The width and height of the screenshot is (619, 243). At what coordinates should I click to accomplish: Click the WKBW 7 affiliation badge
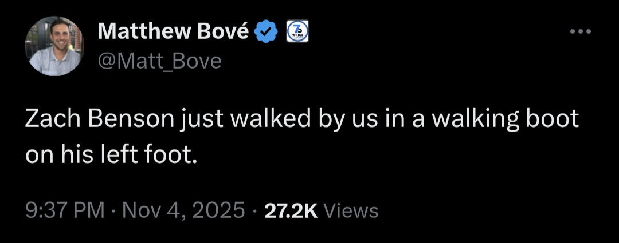297,32
